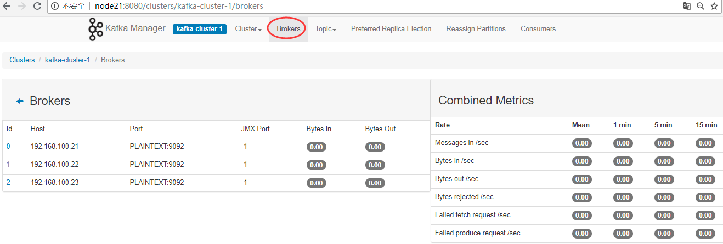Click the browser back arrow
This screenshot has width=723, height=244.
coord(7,6)
